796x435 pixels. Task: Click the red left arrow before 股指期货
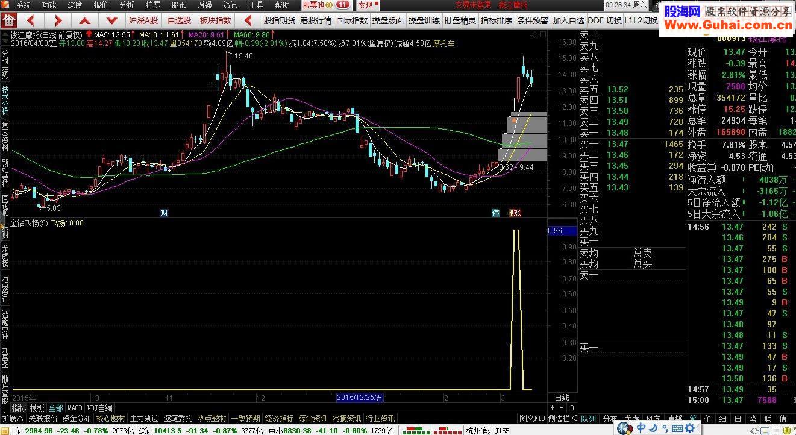[x=247, y=20]
